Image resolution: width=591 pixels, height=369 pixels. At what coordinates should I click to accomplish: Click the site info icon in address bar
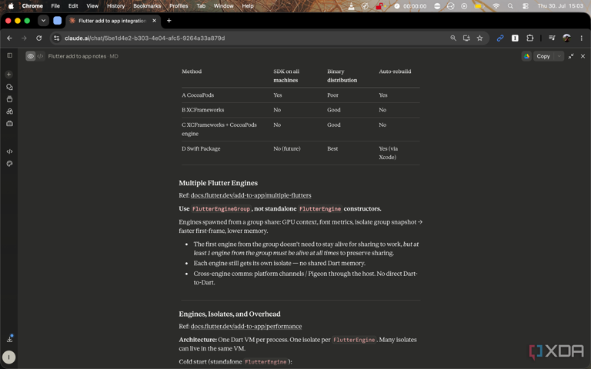(56, 38)
